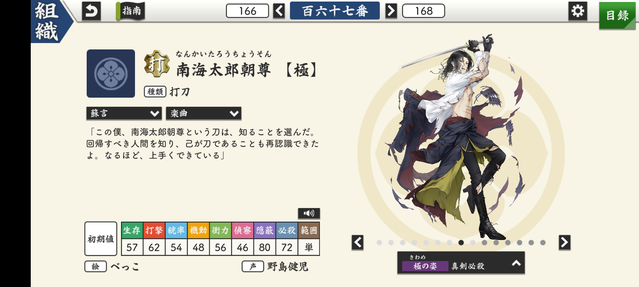The height and width of the screenshot is (287, 639).
Task: Show previous character illustration arrow
Action: coord(357,242)
